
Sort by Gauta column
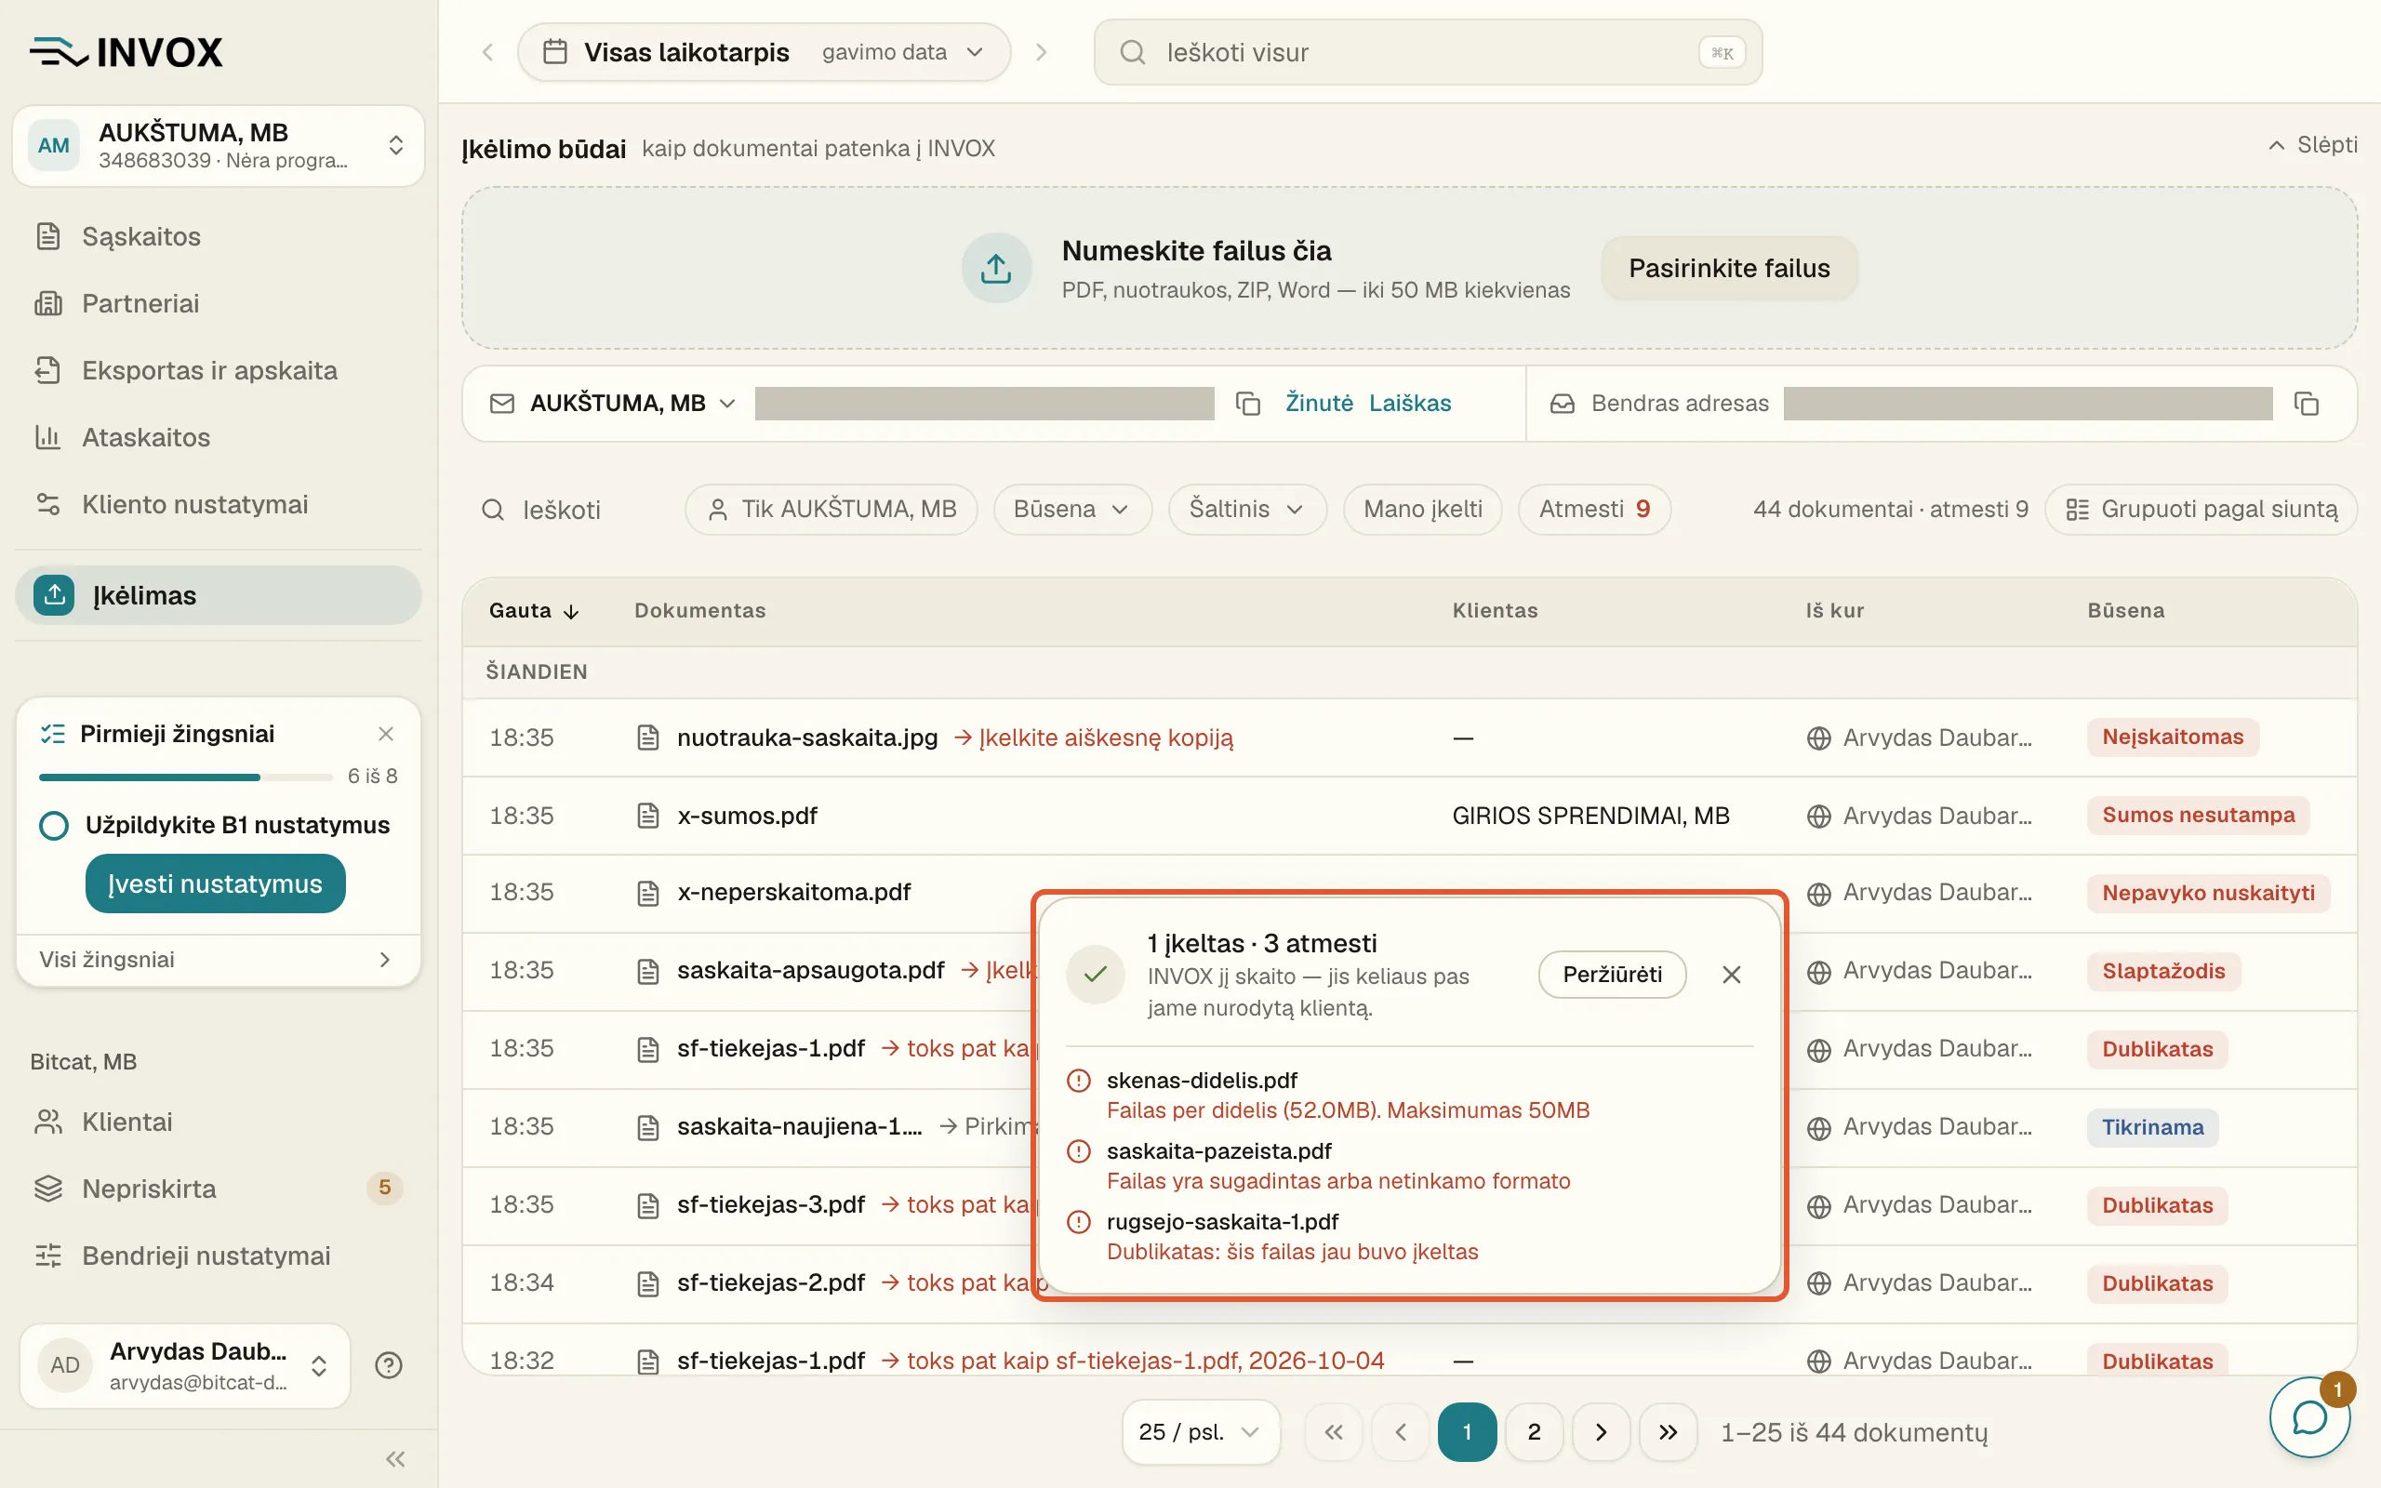pos(534,610)
